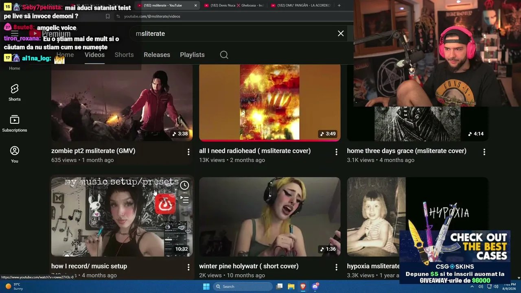
Task: Open video title all I need radiohead cover
Action: tap(255, 151)
